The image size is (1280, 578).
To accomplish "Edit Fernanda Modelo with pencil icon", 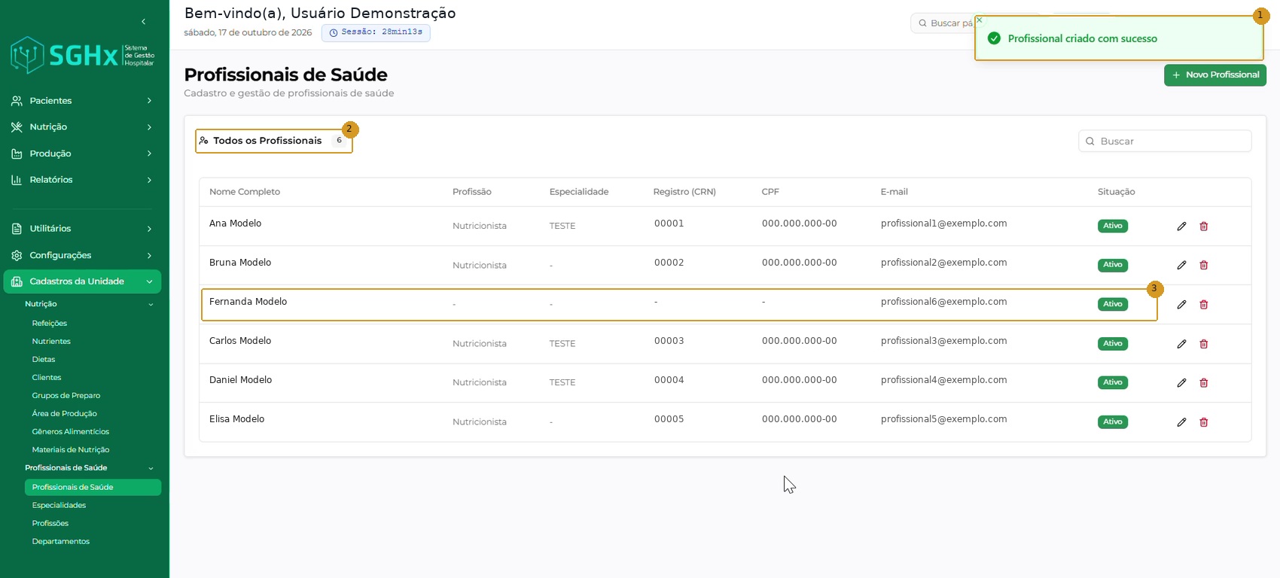I will [1181, 305].
